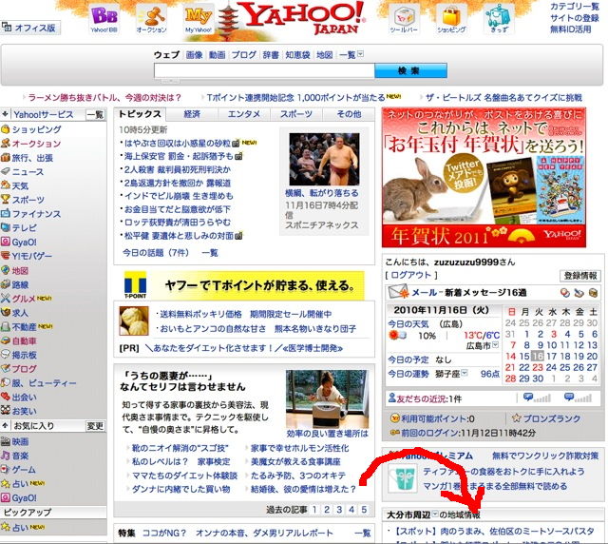Open headline インドでビル崩壊 生き埋めも
This screenshot has width=608, height=544.
(x=179, y=196)
